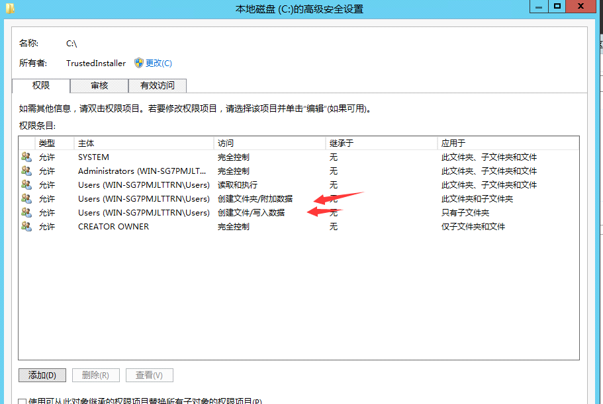Click the CREATOR OWNER row's group icon
The width and height of the screenshot is (603, 404).
pos(26,226)
